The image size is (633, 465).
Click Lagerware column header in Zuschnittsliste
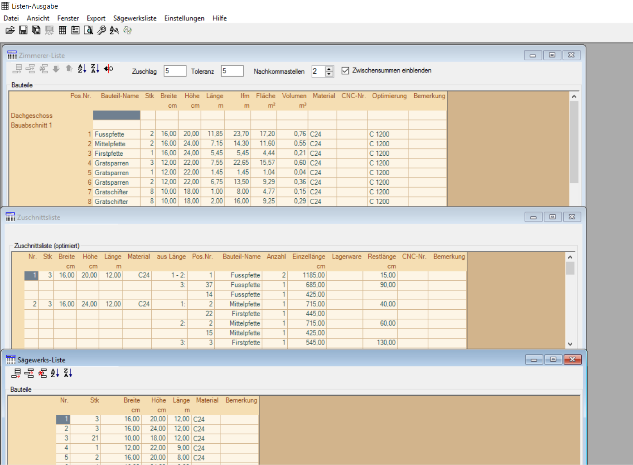point(347,257)
